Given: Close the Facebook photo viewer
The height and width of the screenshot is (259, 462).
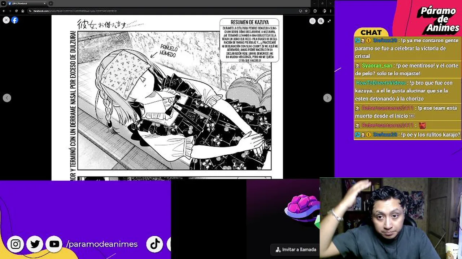Looking at the screenshot, I should point(6,20).
